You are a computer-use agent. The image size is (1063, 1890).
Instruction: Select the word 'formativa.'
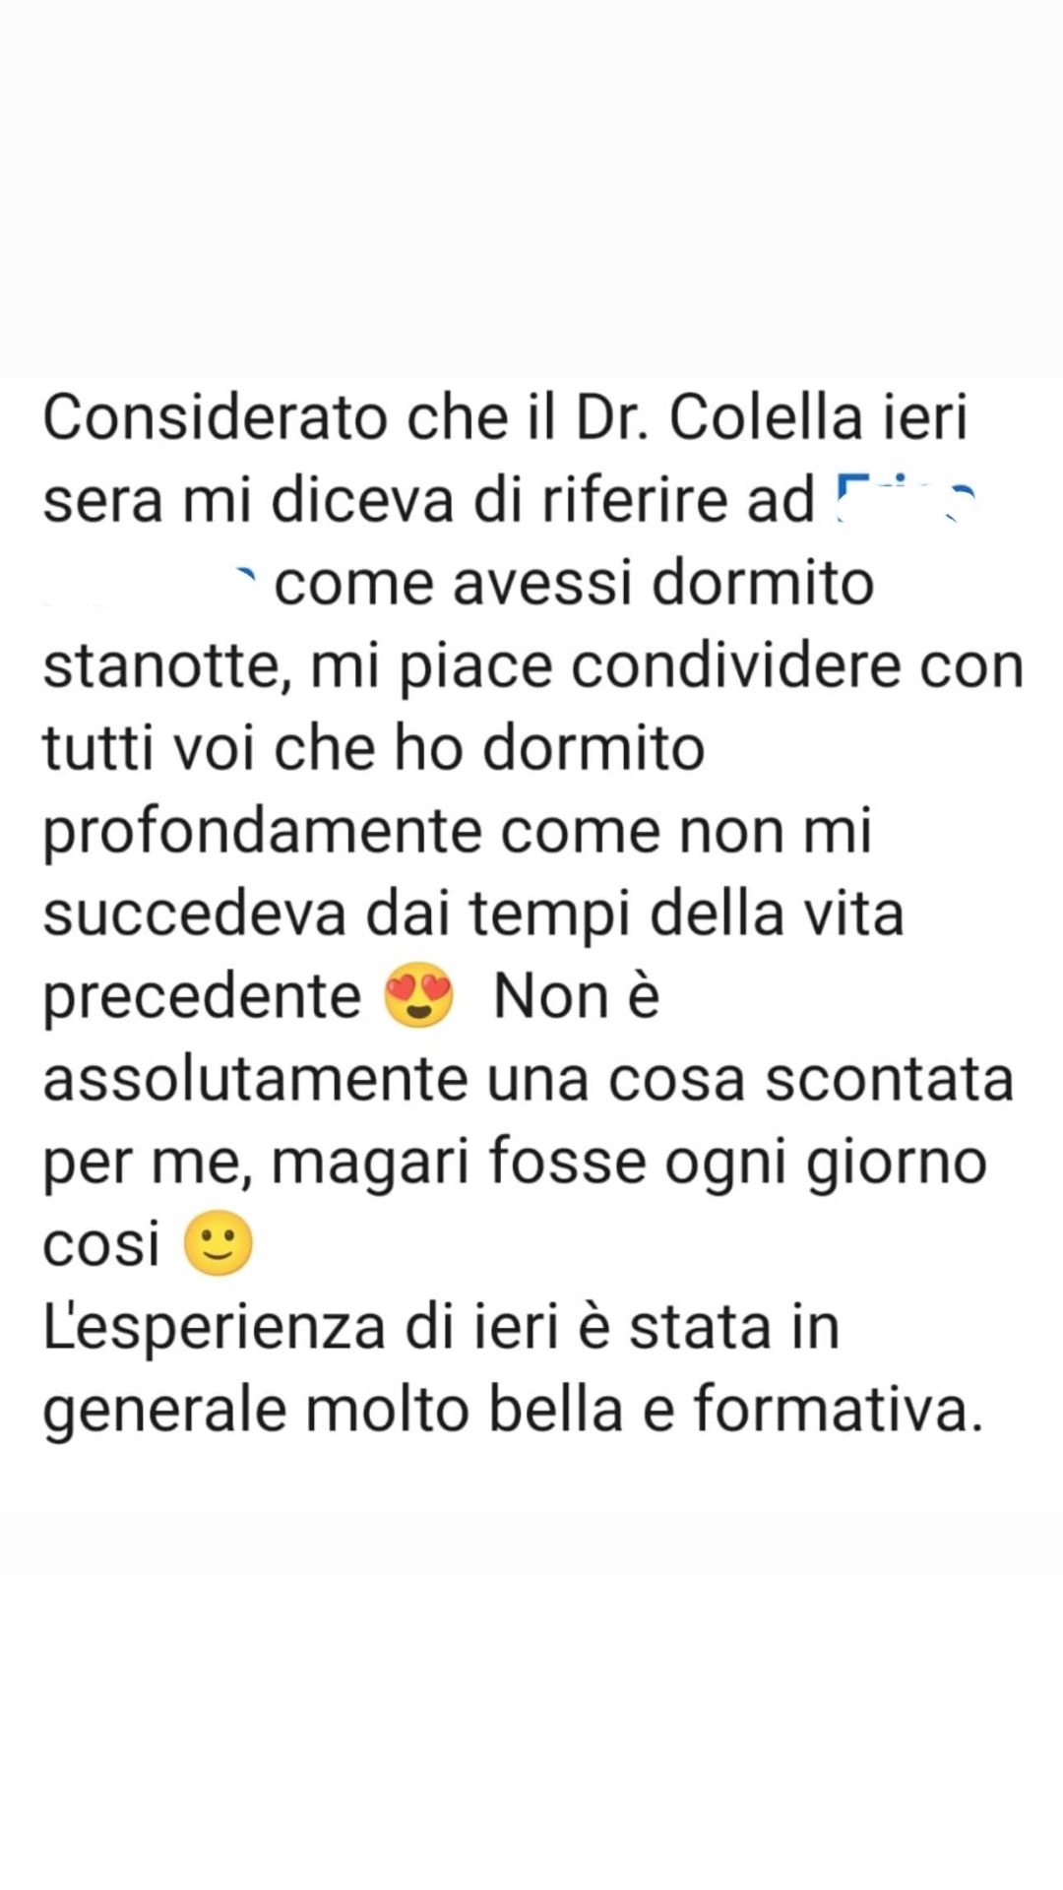coord(839,1410)
